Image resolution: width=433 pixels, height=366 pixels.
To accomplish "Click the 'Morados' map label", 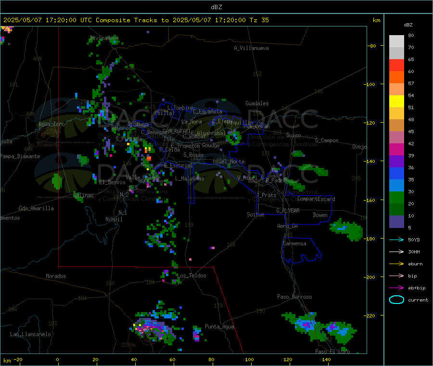I will click(x=56, y=276).
